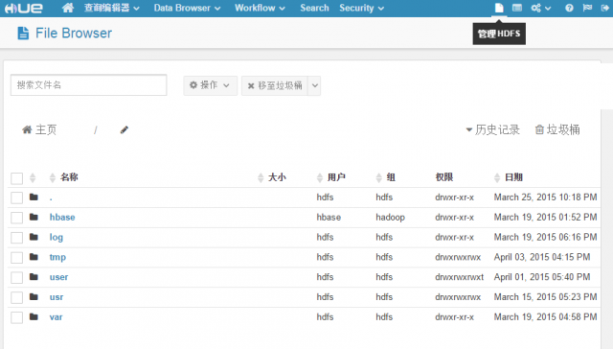
Task: Expand the 操作 actions dropdown
Action: [211, 85]
